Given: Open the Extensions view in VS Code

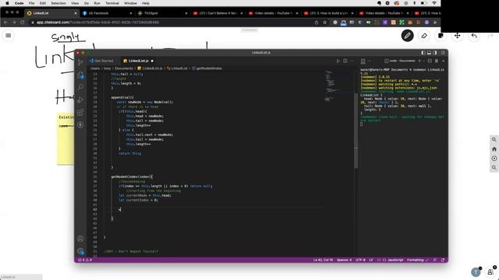Looking at the screenshot, I should (80, 112).
